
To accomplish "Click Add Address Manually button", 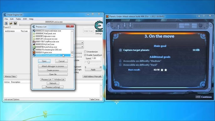I will (92, 76).
